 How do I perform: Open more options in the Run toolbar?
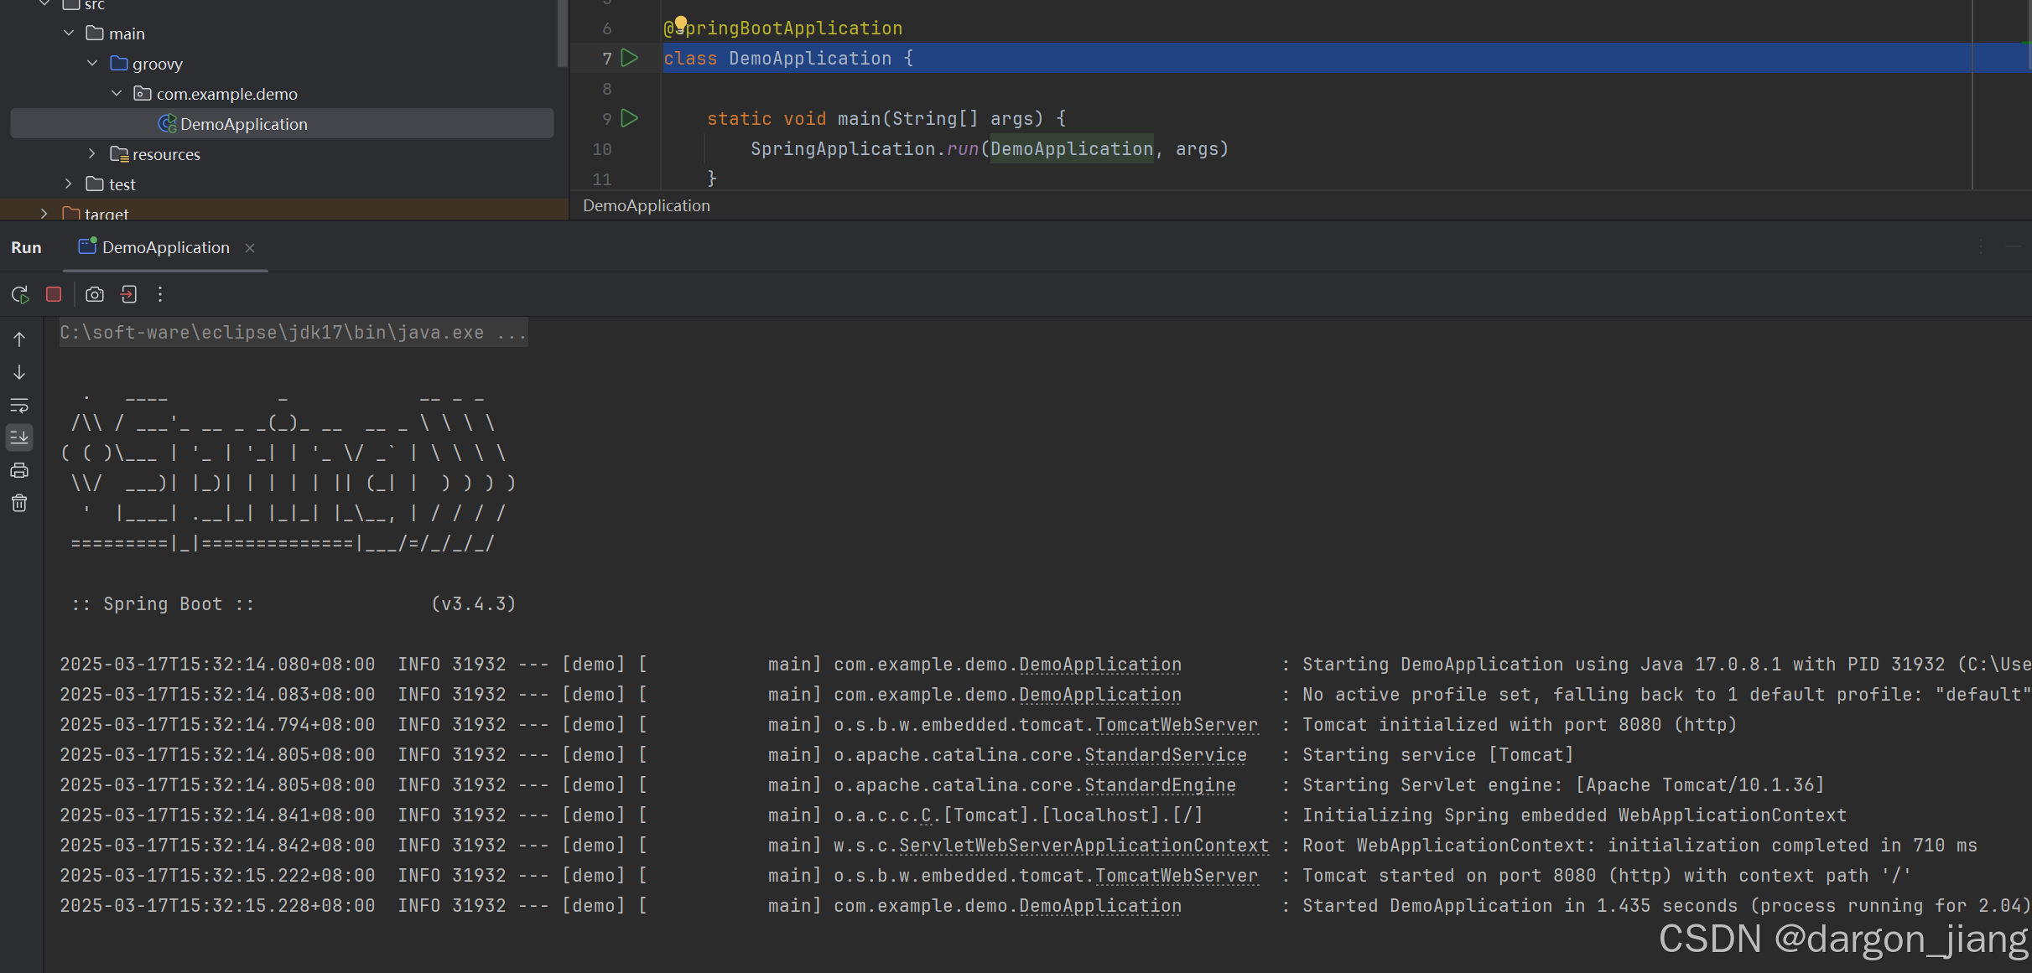[160, 295]
